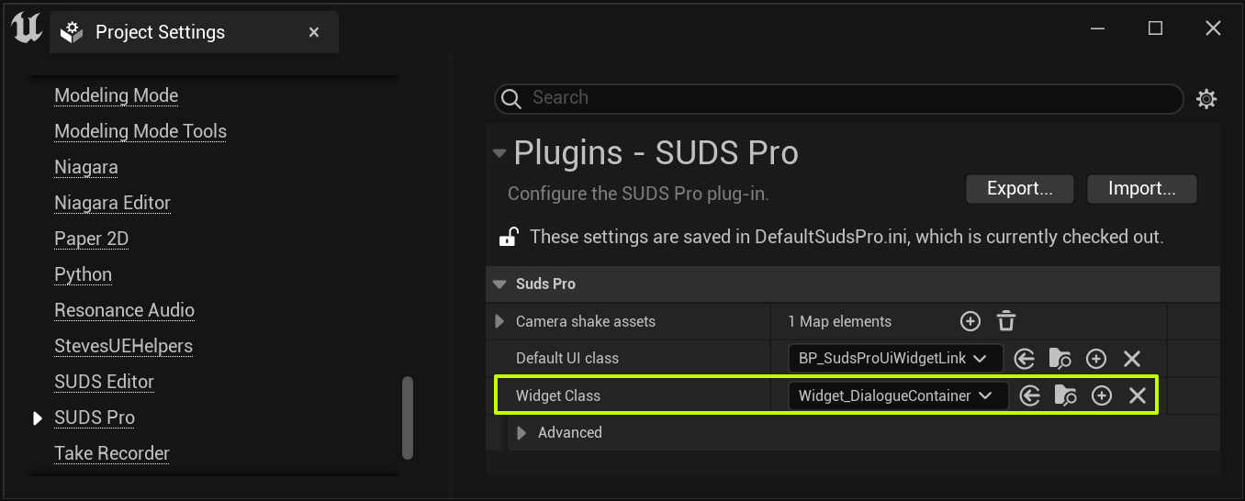Click the Unreal Engine logo icon
The width and height of the screenshot is (1245, 501).
click(27, 29)
